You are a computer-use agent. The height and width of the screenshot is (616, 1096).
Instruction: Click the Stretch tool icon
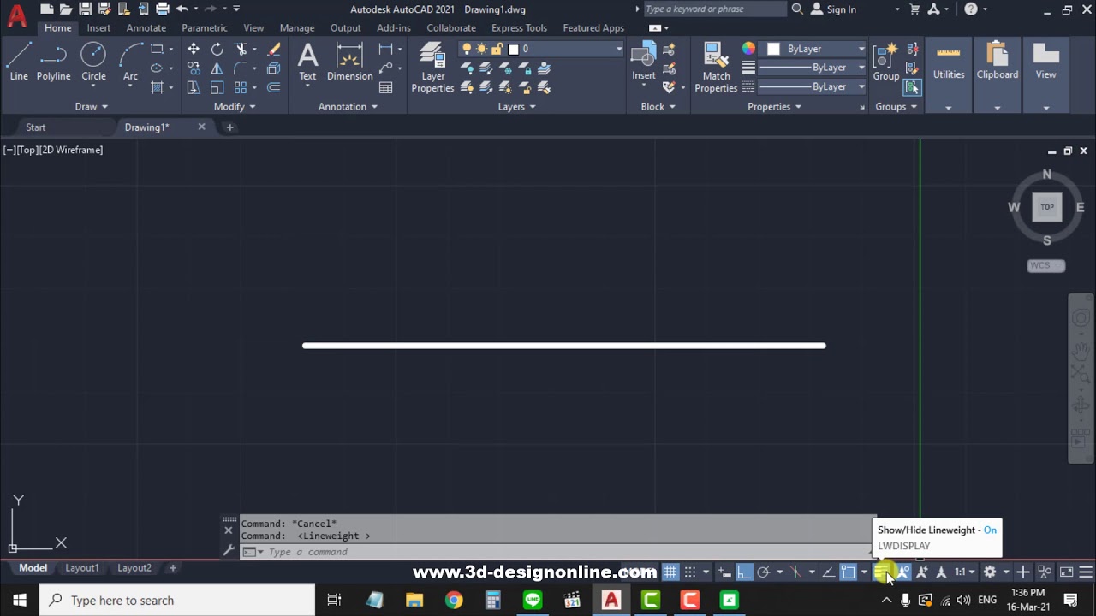point(194,87)
